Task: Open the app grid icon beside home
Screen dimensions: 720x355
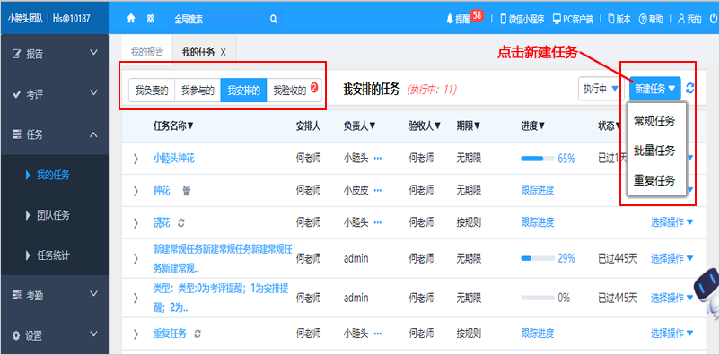Action: pyautogui.click(x=150, y=19)
